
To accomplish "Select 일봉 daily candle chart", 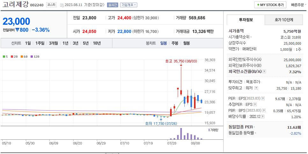I will coord(163,43).
